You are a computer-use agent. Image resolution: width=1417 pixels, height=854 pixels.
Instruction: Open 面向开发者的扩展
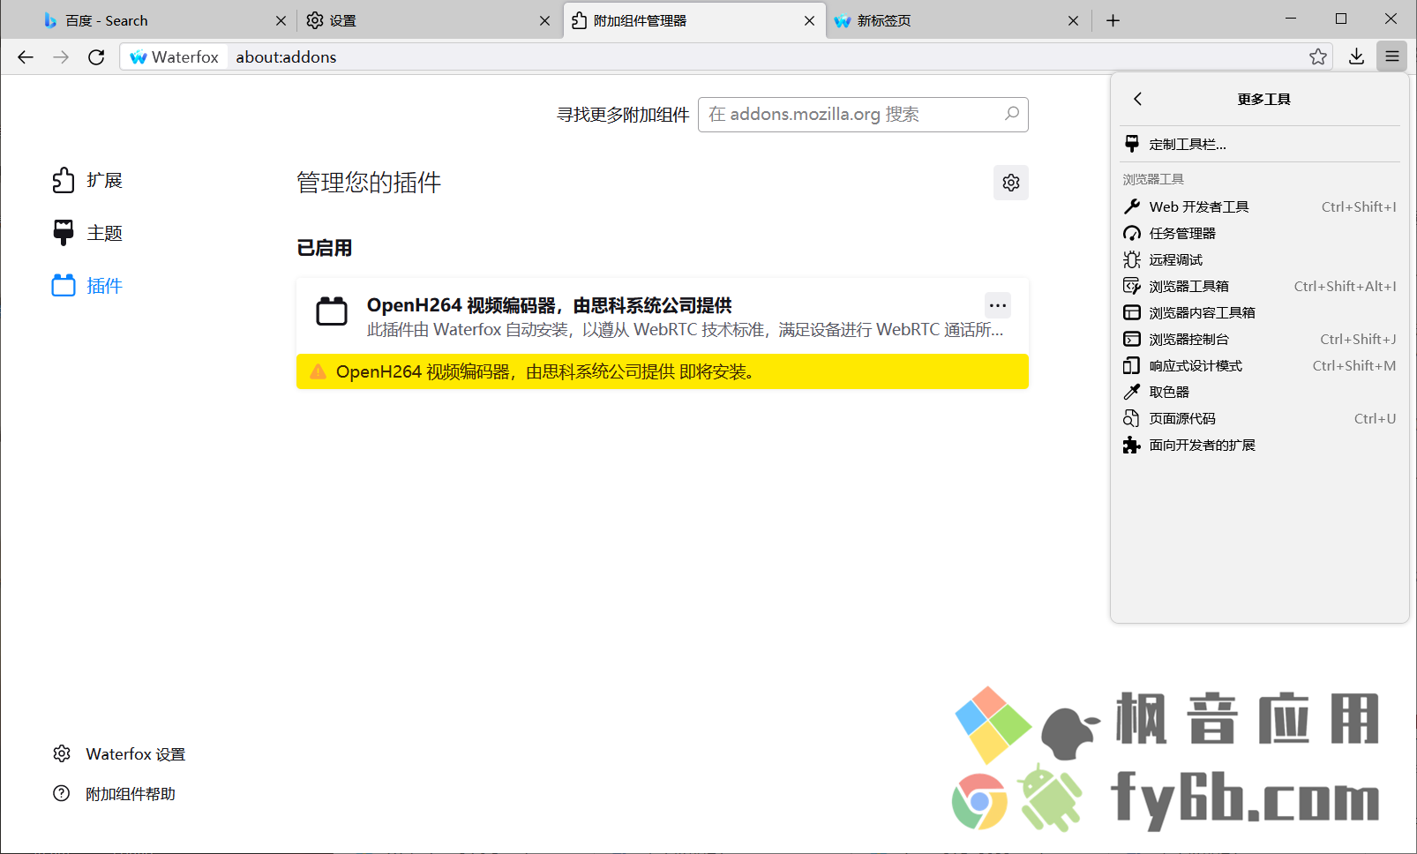coord(1260,445)
